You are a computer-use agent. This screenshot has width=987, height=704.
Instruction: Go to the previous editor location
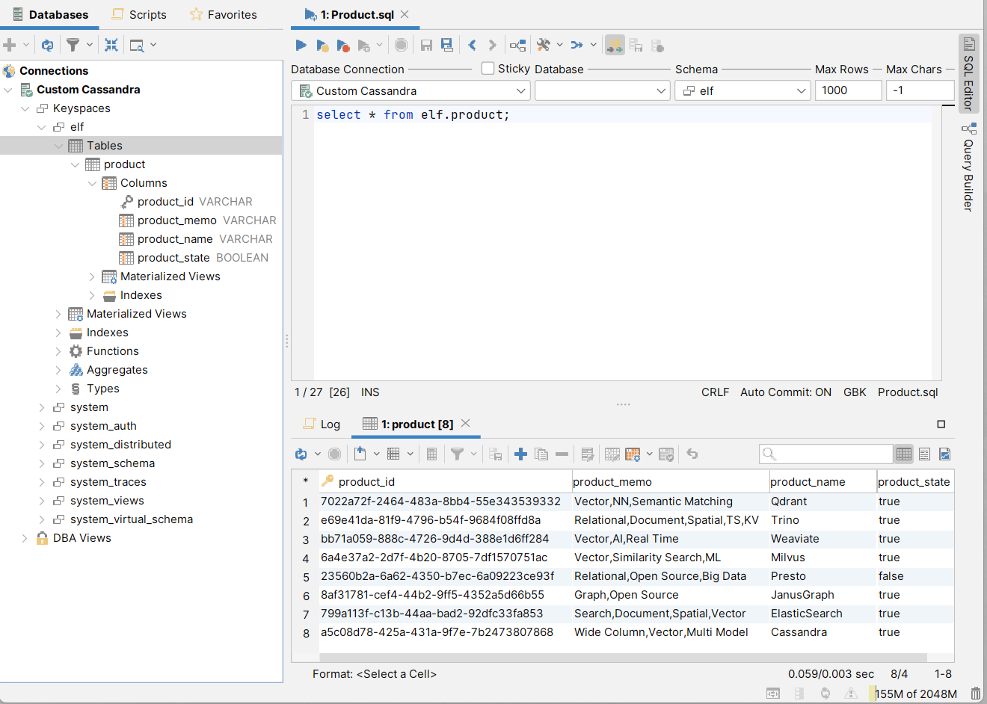coord(473,46)
